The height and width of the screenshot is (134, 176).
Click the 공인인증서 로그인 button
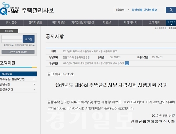coord(18,52)
